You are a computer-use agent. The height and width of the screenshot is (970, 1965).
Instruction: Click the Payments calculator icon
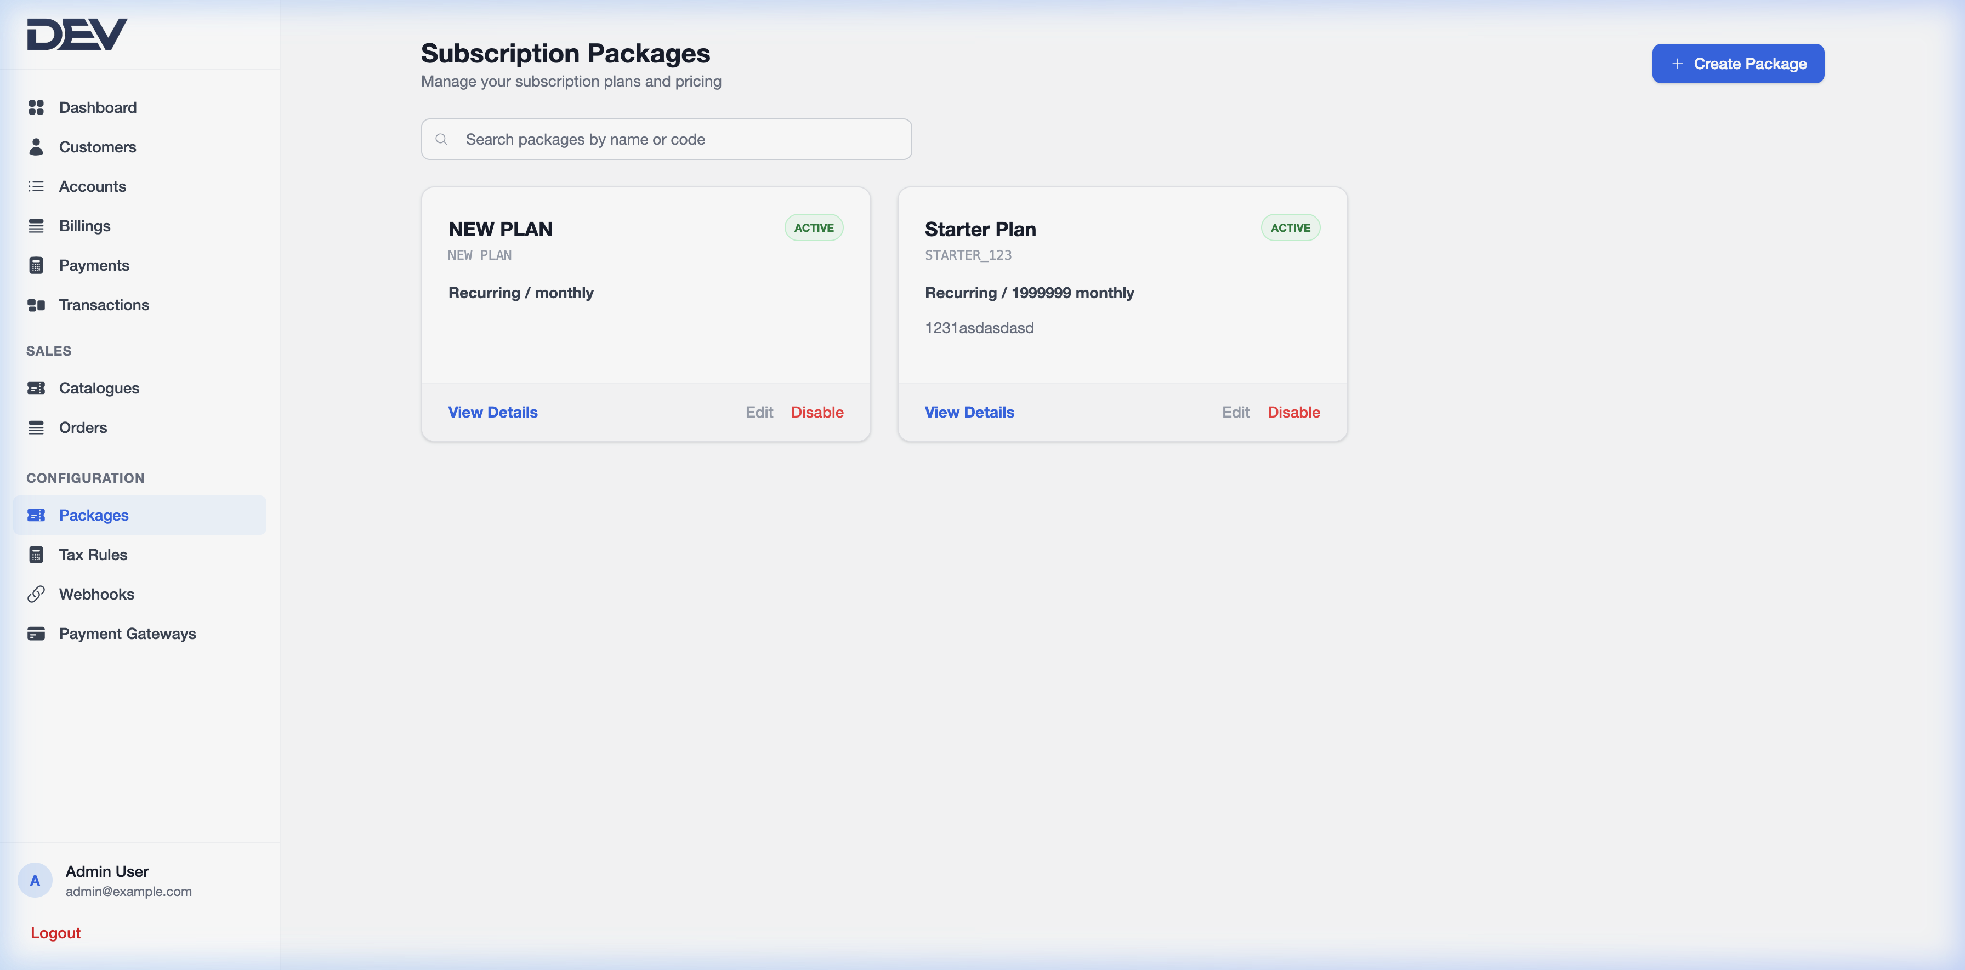coord(37,265)
